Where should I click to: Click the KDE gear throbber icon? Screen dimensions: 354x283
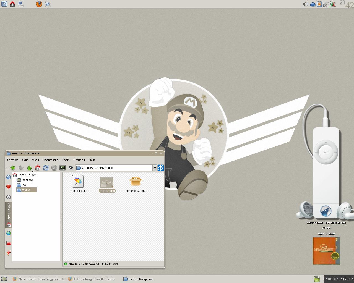coord(161,167)
